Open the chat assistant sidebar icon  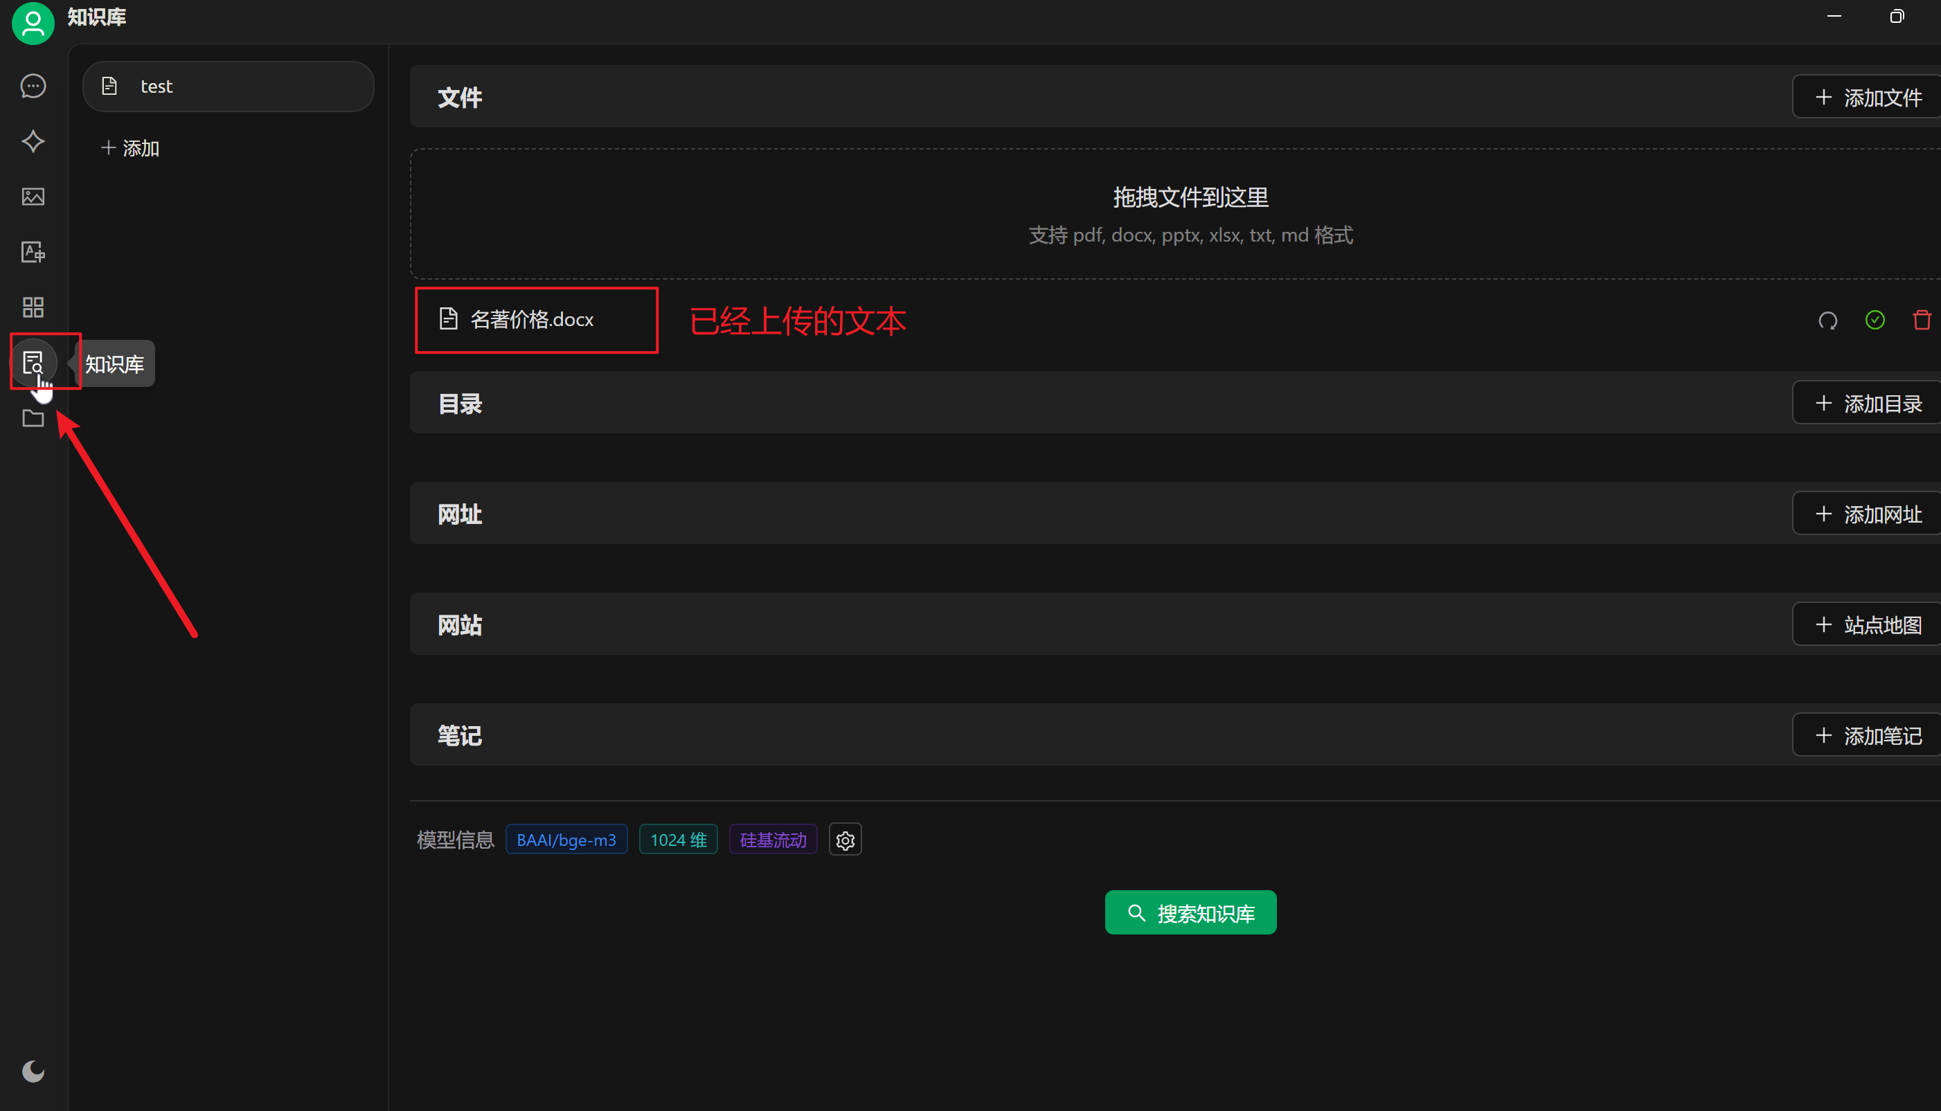pyautogui.click(x=33, y=87)
